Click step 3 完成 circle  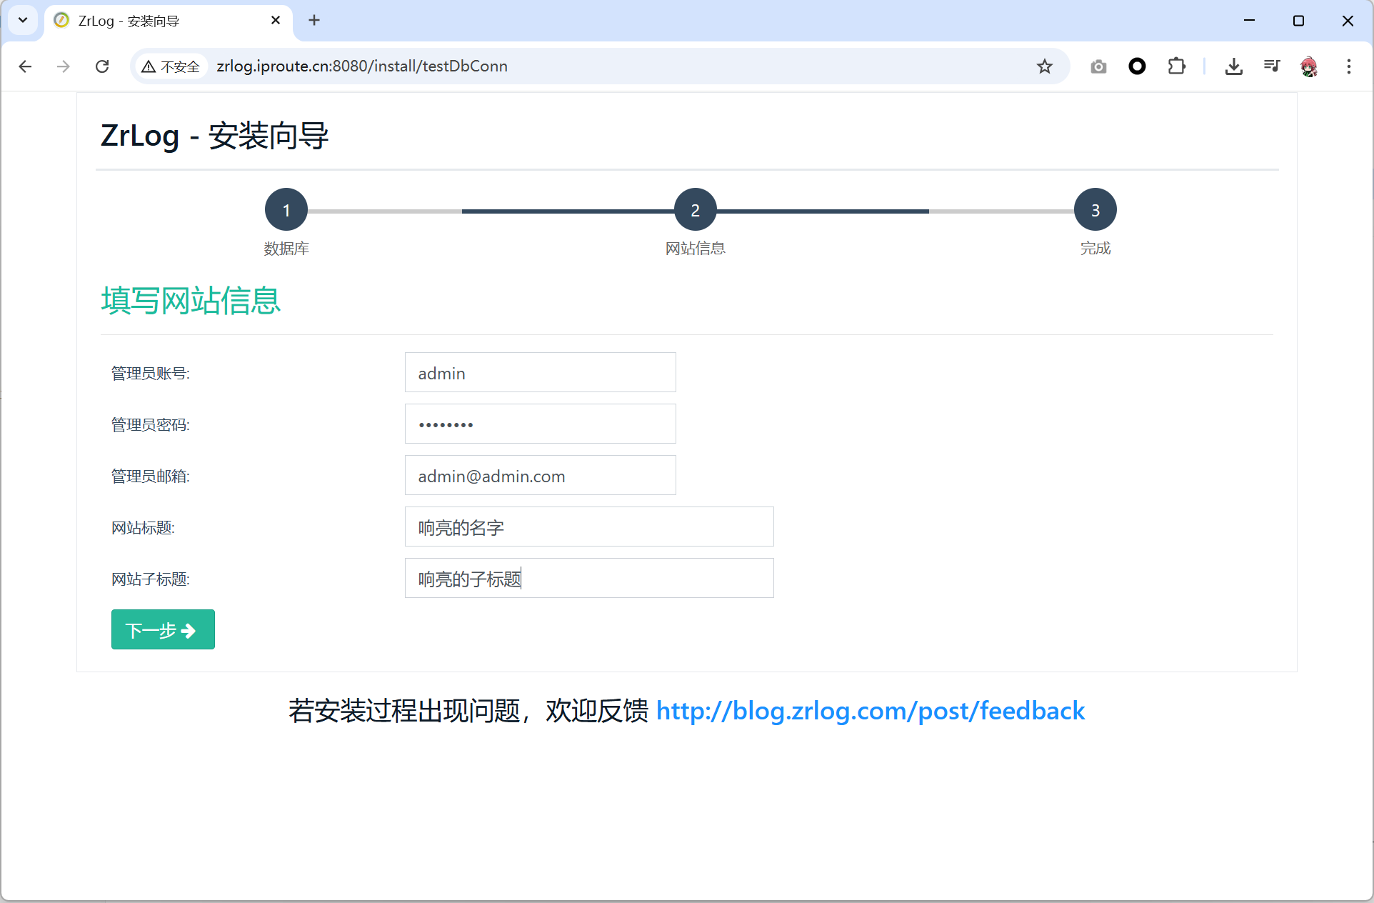coord(1095,210)
